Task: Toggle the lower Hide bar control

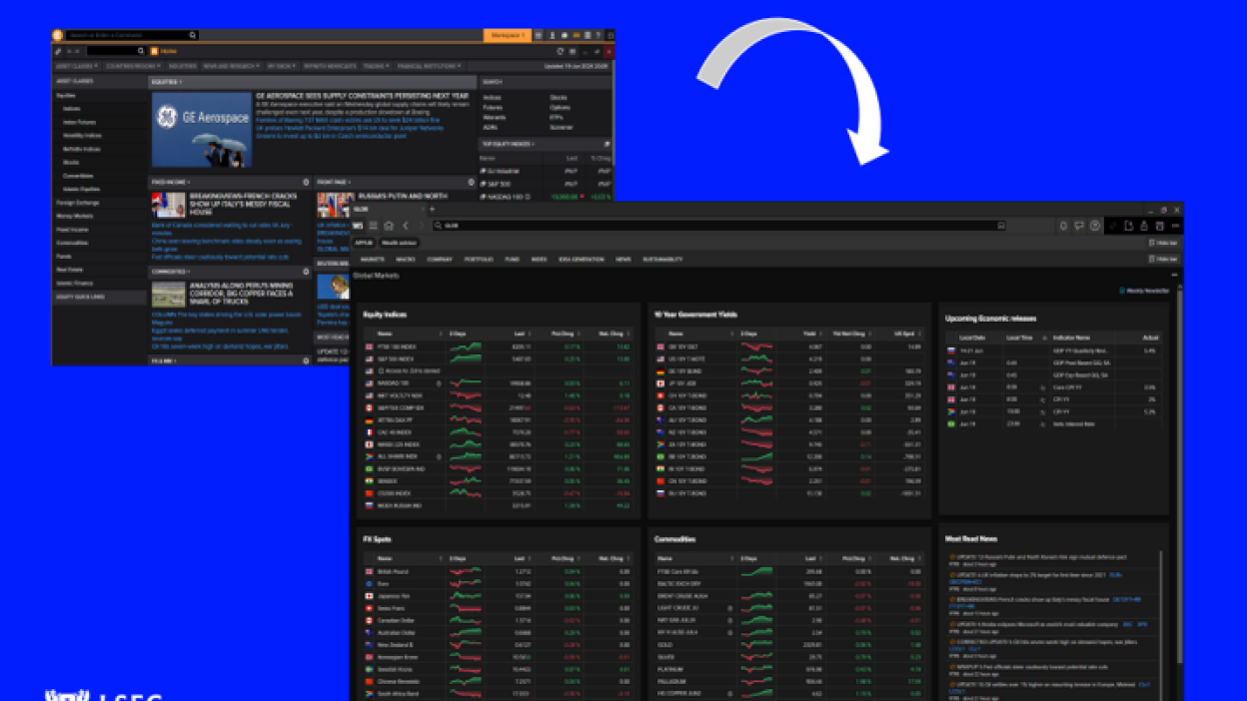Action: coord(1163,259)
